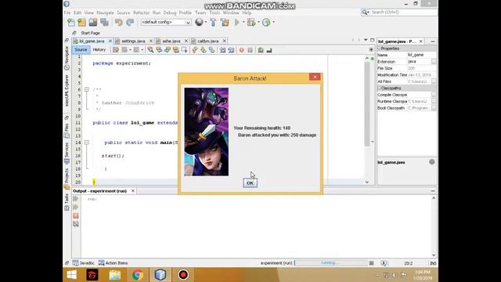Open the easyUML Explorer side panel

tap(67, 91)
